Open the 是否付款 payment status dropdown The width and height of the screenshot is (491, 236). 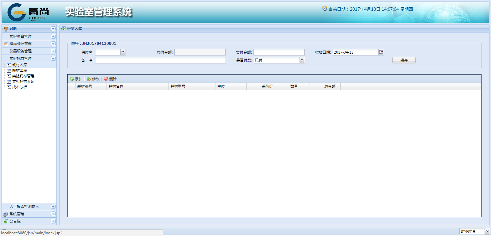[302, 60]
